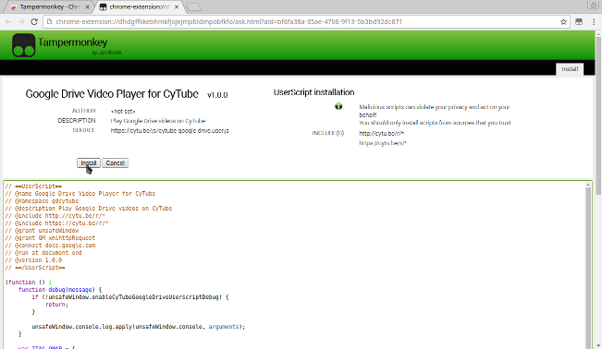
Task: Click the page scrollbar up arrow
Action: click(x=598, y=34)
